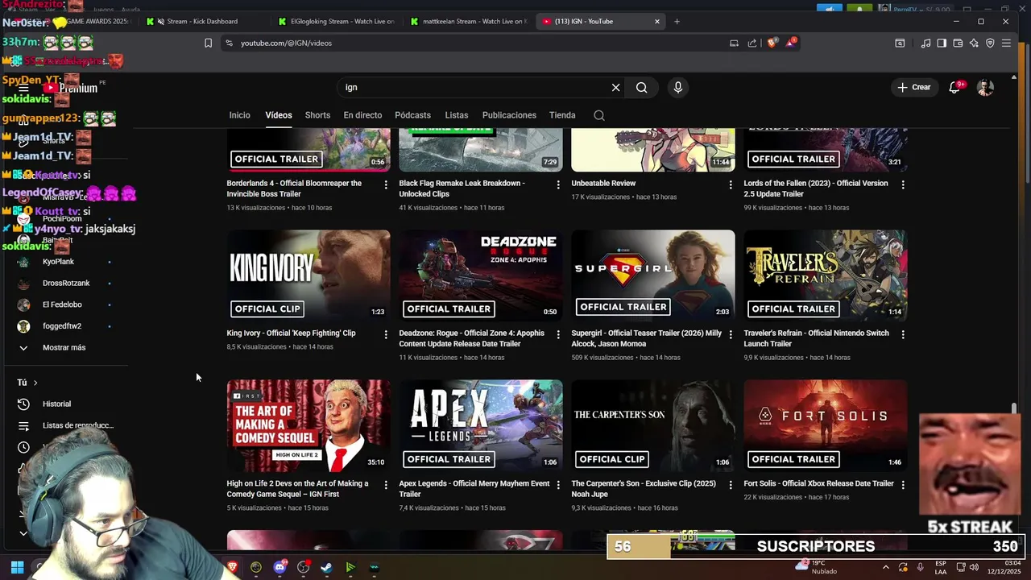Open Brave Rewards triangle icon
The width and height of the screenshot is (1031, 580).
coord(791,43)
